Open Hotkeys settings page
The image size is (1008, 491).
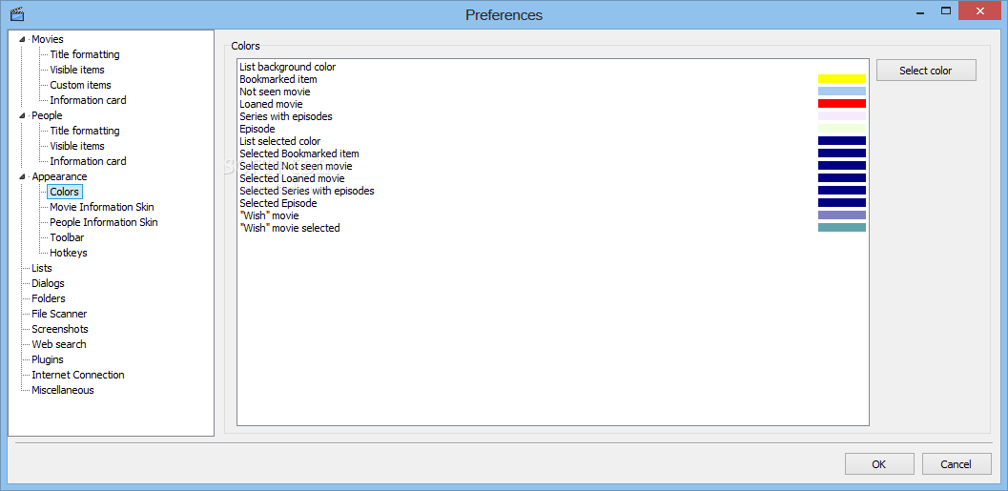point(68,254)
